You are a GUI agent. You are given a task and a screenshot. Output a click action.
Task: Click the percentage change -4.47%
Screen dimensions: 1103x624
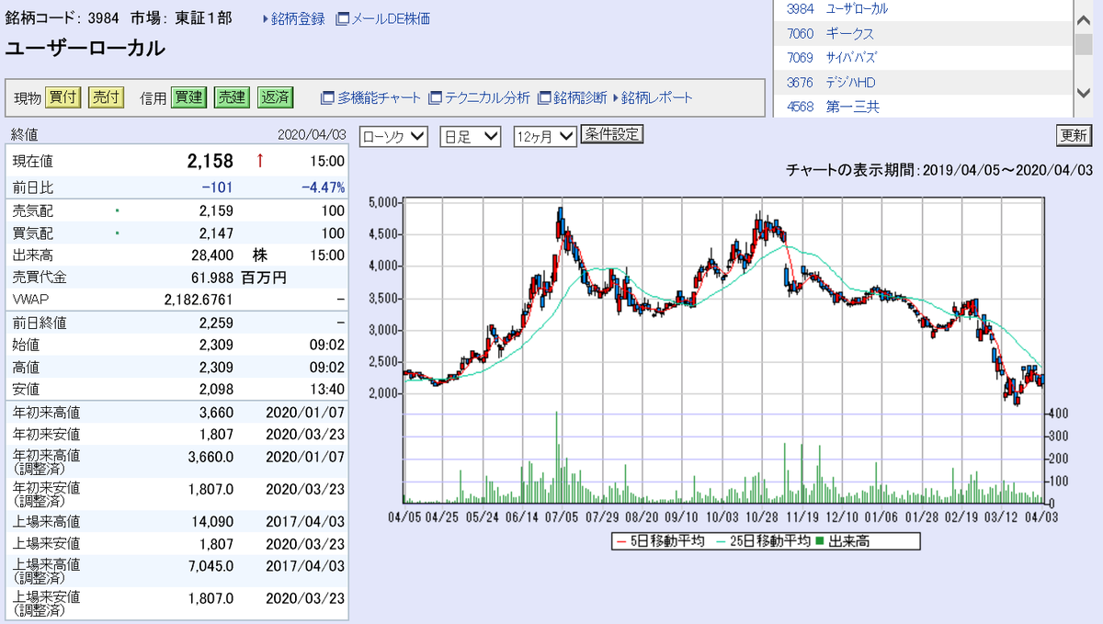(323, 187)
